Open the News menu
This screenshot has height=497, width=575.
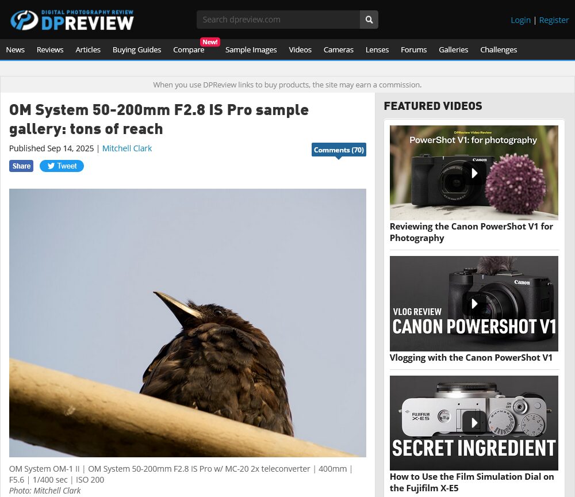[x=15, y=49]
